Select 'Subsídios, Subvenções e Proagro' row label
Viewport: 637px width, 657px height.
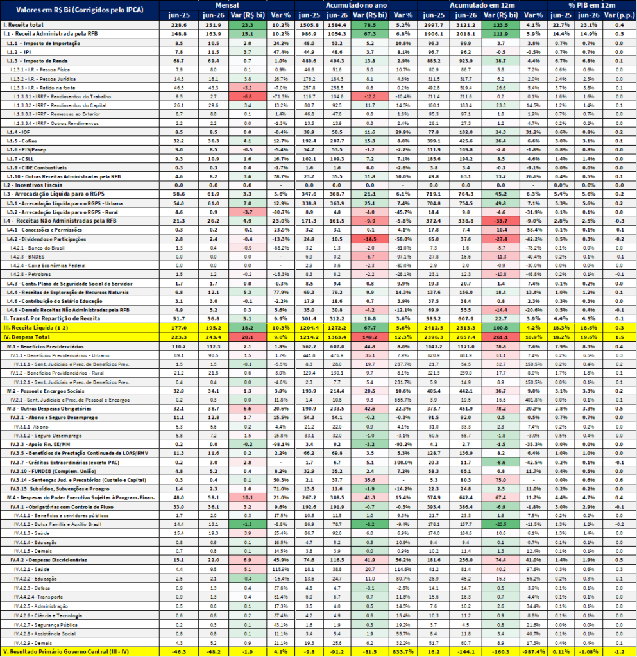pyautogui.click(x=60, y=488)
